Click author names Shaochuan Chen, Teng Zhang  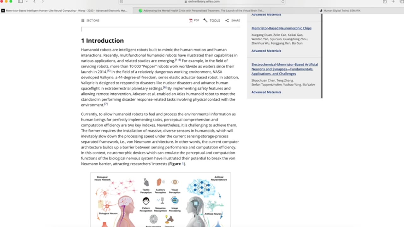272,80
